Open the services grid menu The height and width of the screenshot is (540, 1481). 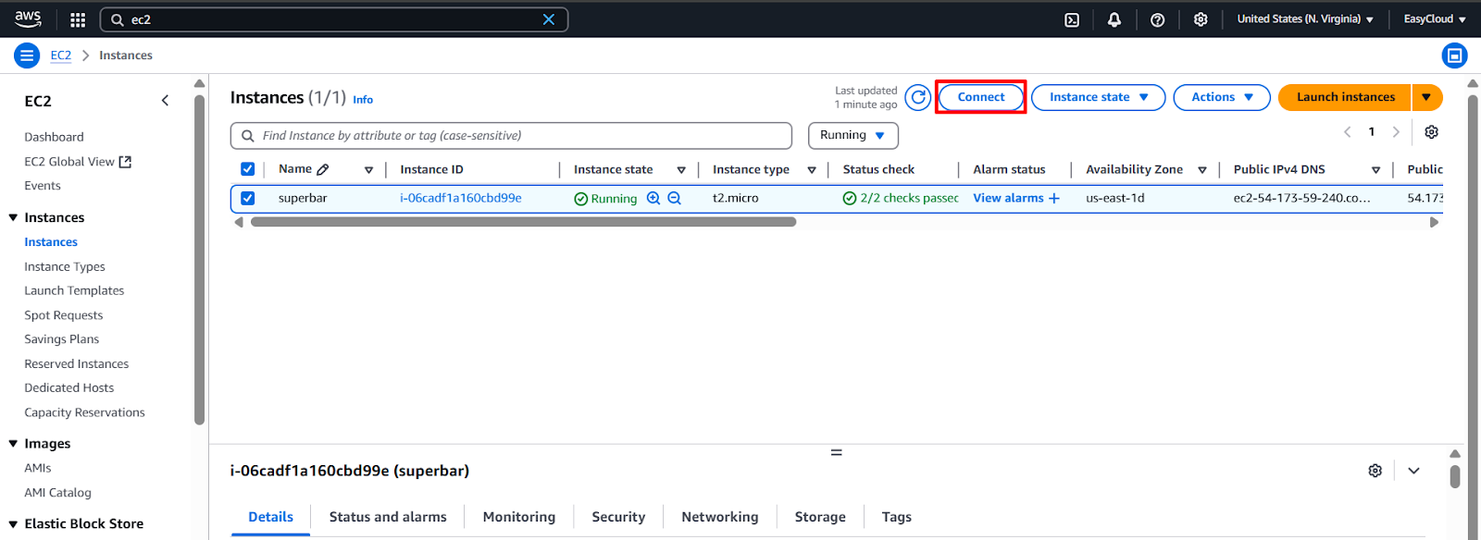coord(78,19)
